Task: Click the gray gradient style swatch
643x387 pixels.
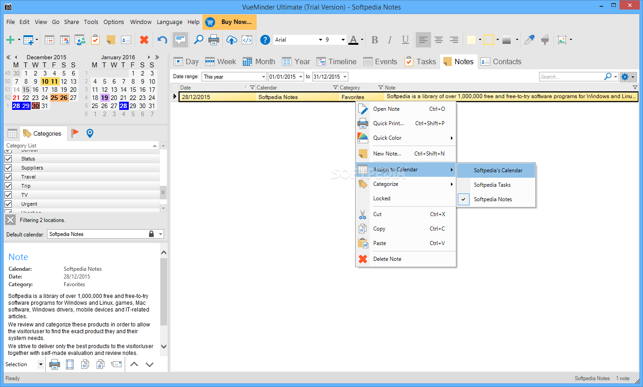Action: click(x=507, y=40)
